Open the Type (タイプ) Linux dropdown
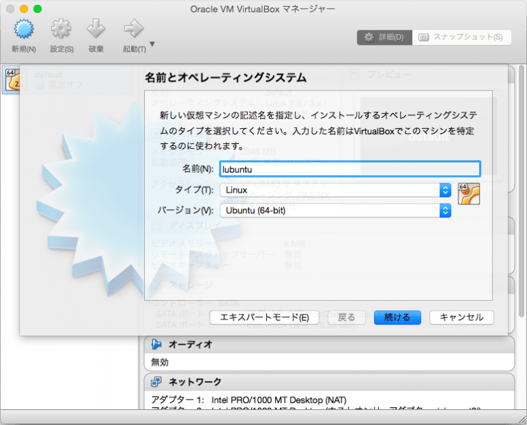 pyautogui.click(x=335, y=191)
